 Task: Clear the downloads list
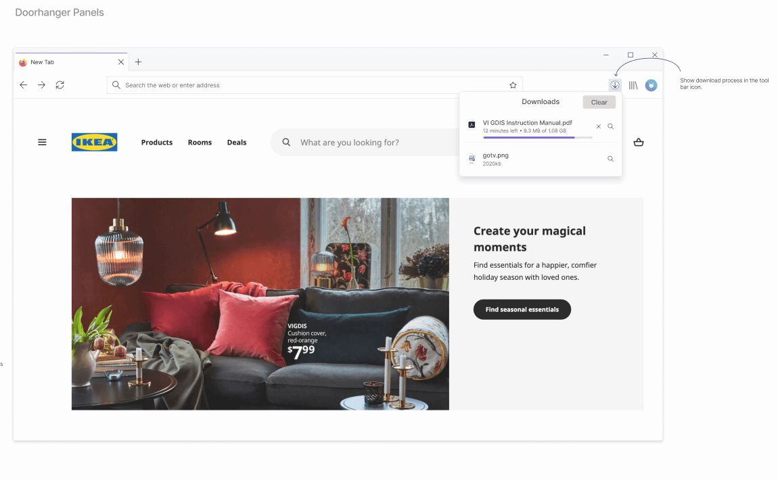pyautogui.click(x=599, y=102)
